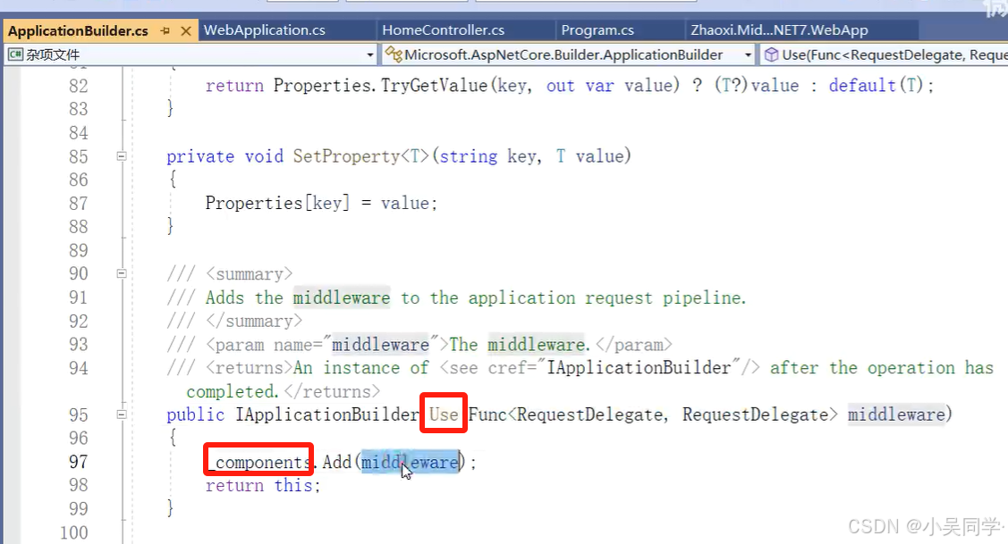Click the return keyword on line 98
The image size is (1008, 544).
(234, 485)
